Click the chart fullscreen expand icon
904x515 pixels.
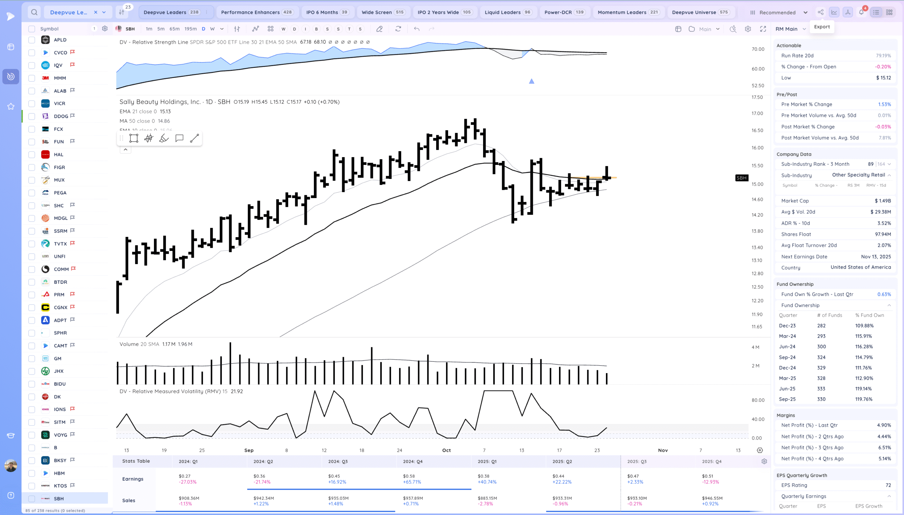click(x=763, y=29)
